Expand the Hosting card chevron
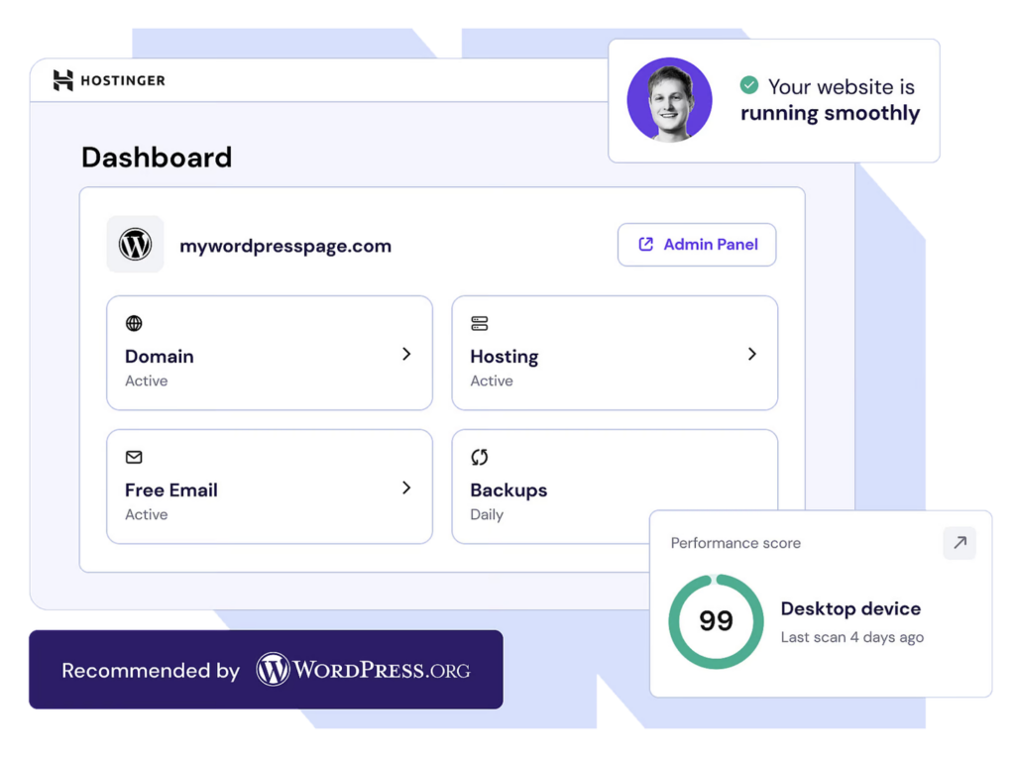The height and width of the screenshot is (760, 1015). tap(751, 354)
